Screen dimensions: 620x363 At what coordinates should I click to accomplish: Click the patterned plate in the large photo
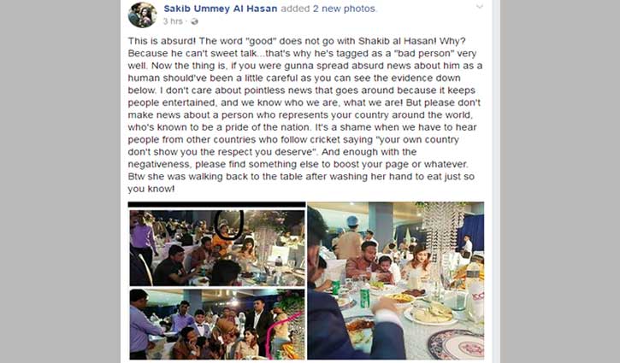click(456, 344)
